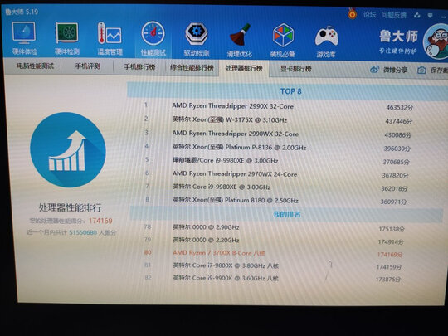Viewport: 448px width, 336px height.
Task: Open the 问题反馈 feedback link
Action: pyautogui.click(x=394, y=15)
